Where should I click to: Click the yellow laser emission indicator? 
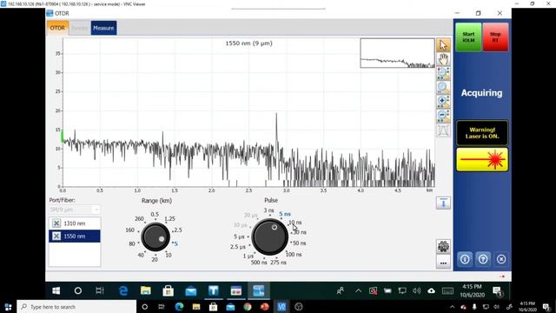tap(482, 160)
